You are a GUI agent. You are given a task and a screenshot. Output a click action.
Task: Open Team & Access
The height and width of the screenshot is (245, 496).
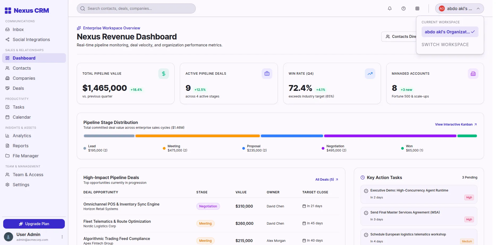tap(34, 175)
